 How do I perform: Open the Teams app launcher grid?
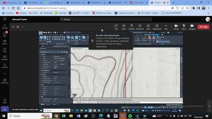pos(5,19)
